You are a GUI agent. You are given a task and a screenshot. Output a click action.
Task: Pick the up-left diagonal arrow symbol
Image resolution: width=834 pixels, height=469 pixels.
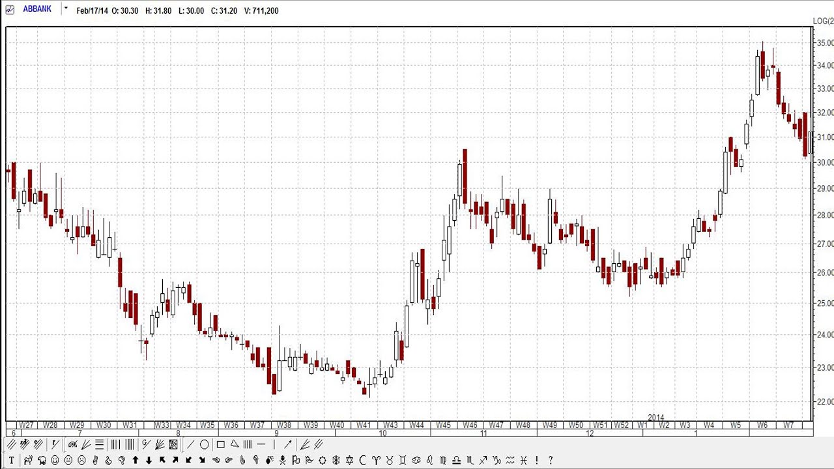coord(162,460)
